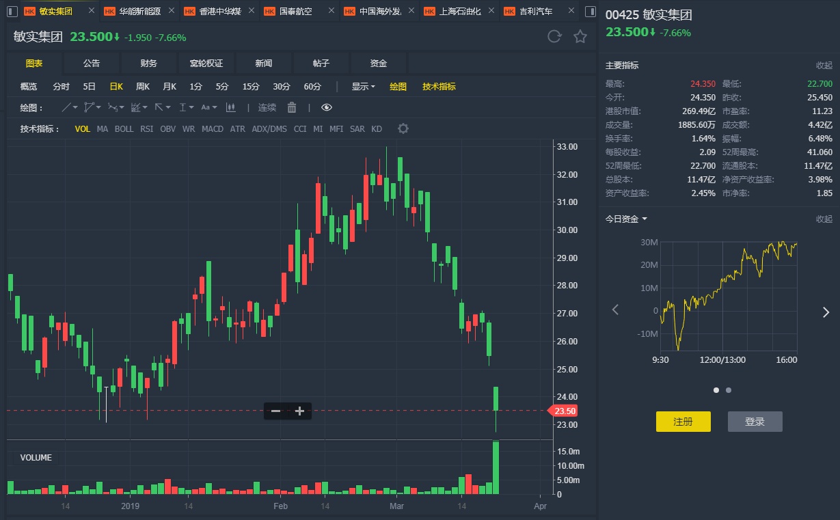This screenshot has height=520, width=840.
Task: Delete drawings with the trash icon
Action: coord(292,107)
